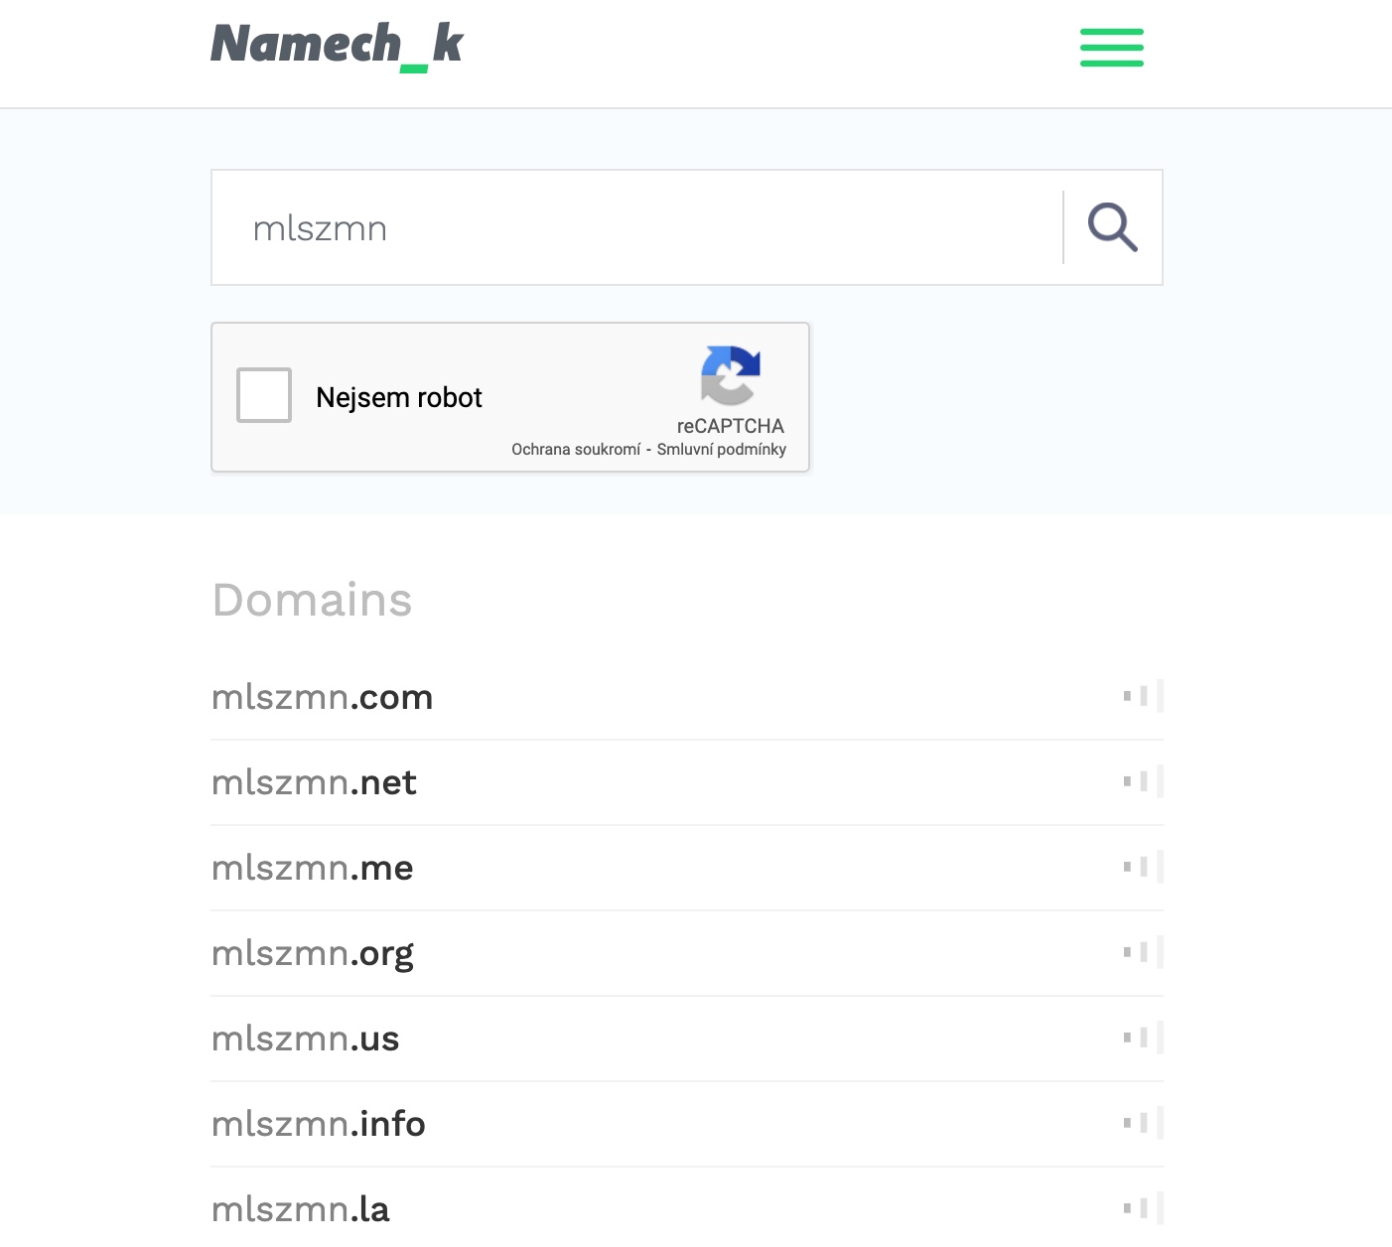This screenshot has width=1392, height=1247.
Task: Open the green hamburger menu
Action: [1111, 48]
